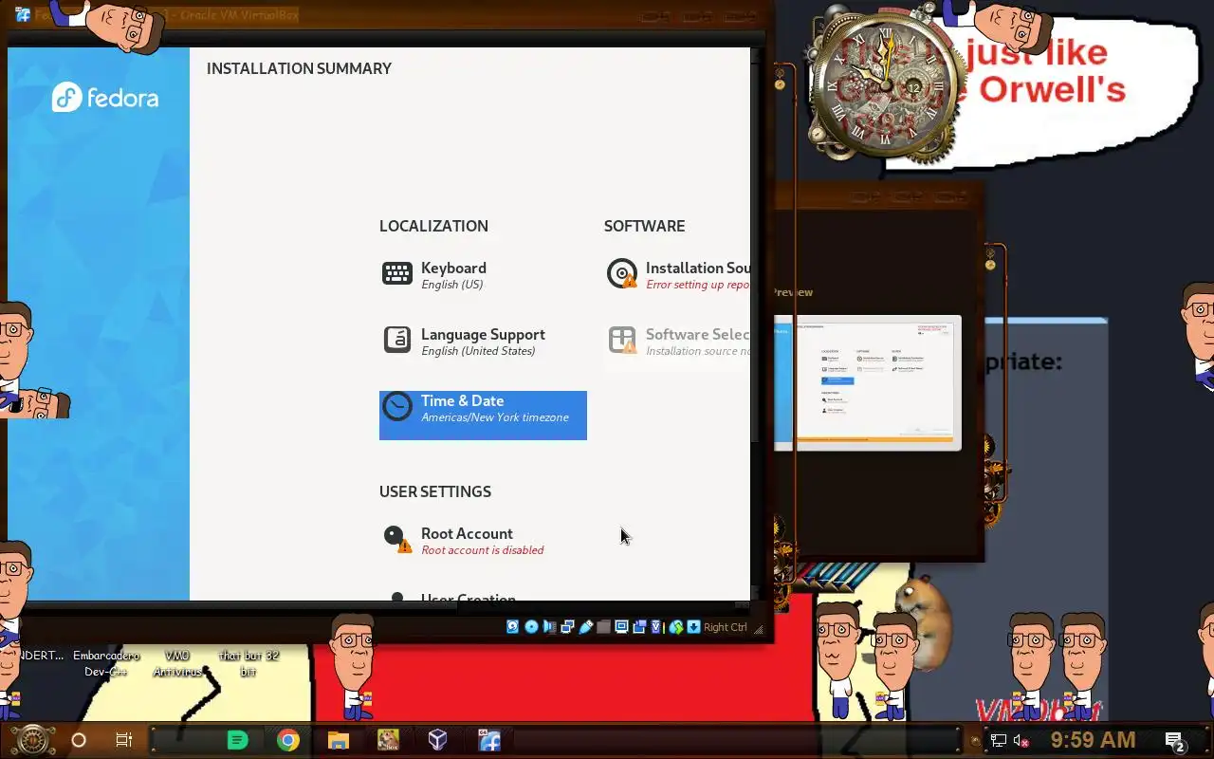Switch to the Fedora VM taskbar icon

pyautogui.click(x=489, y=740)
